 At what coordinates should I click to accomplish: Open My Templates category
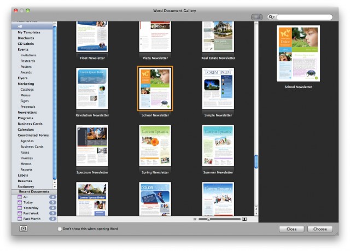(29, 32)
